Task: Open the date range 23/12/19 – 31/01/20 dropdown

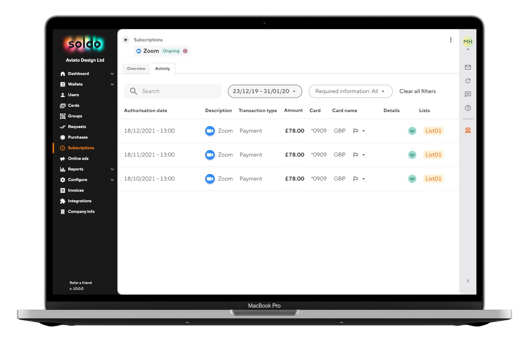Action: pos(265,91)
